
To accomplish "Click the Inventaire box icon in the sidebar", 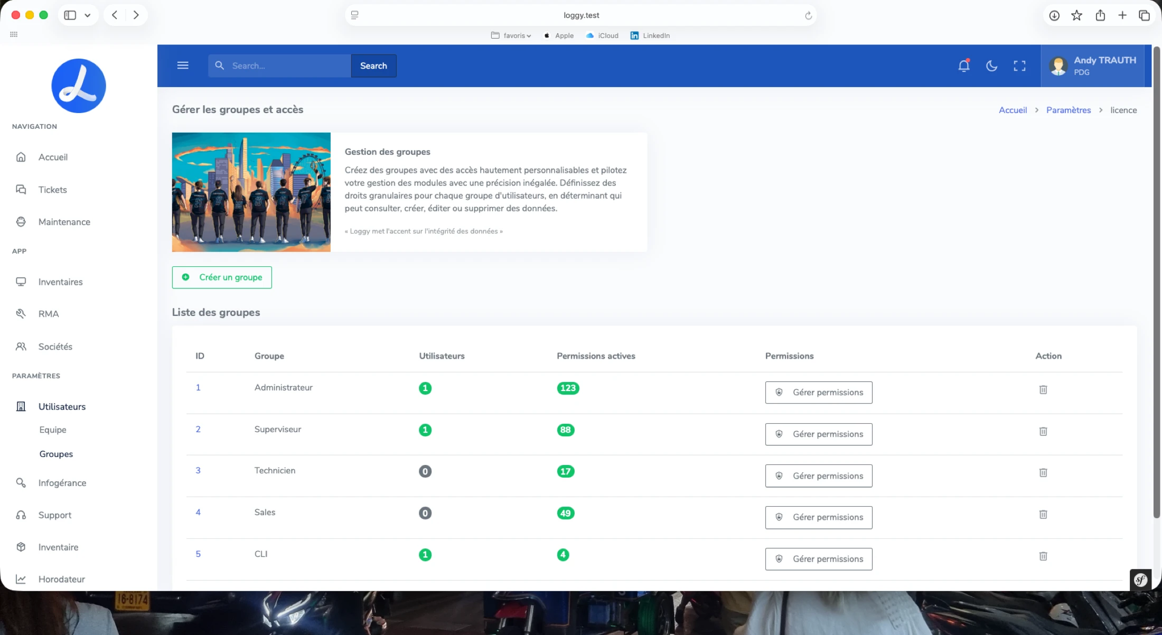I will [x=21, y=547].
